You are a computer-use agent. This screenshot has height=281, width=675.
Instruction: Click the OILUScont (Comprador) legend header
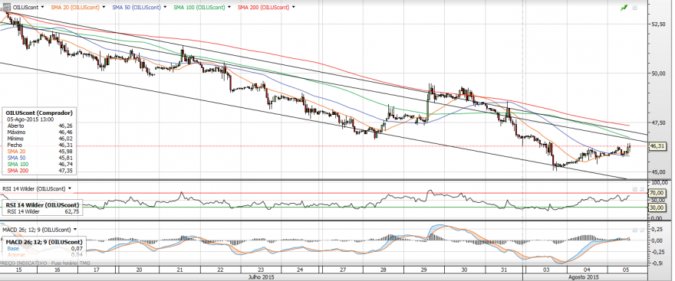[x=39, y=113]
